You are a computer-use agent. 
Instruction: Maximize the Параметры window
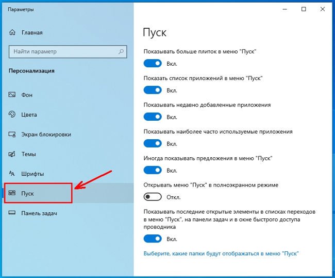pyautogui.click(x=304, y=9)
